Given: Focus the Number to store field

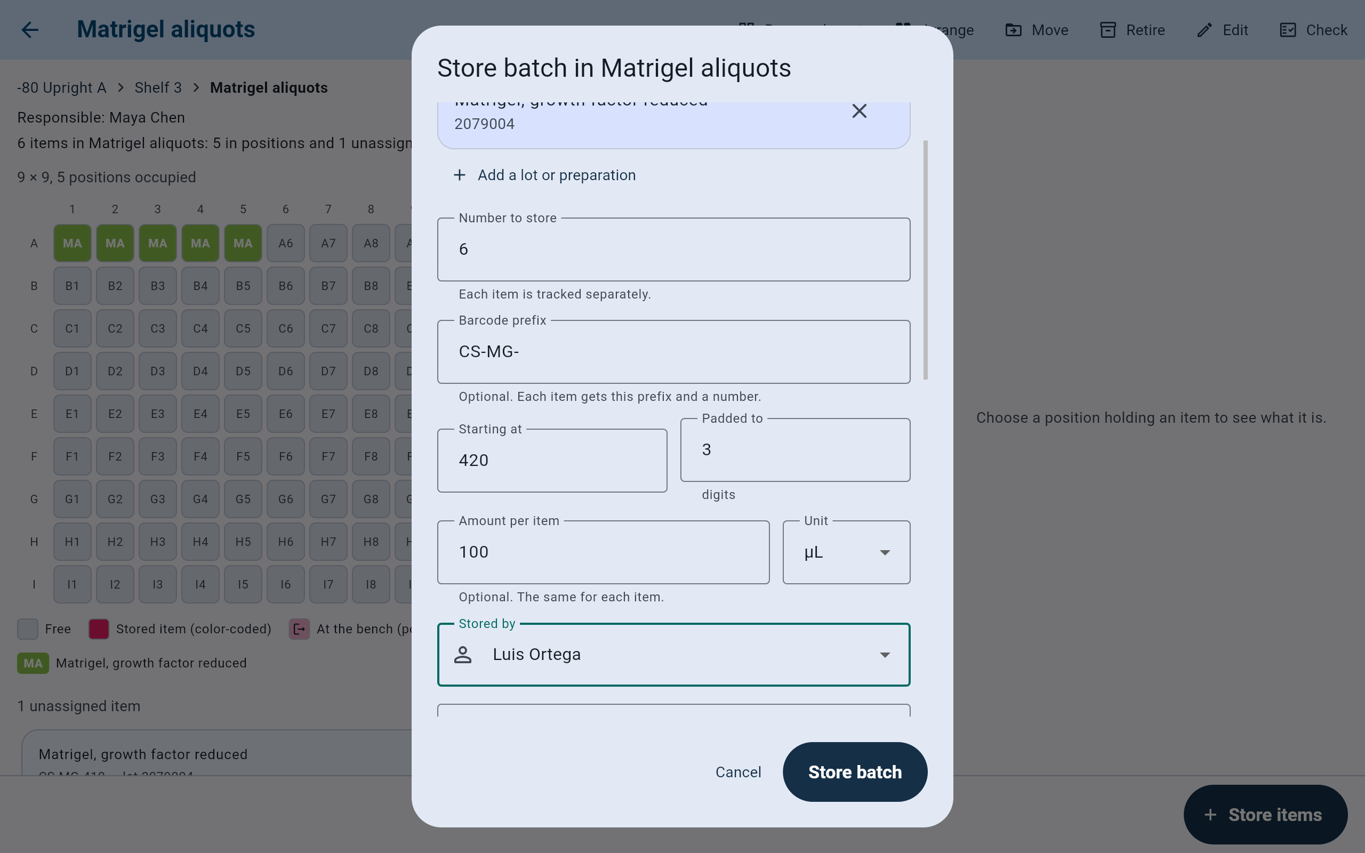Looking at the screenshot, I should tap(673, 250).
